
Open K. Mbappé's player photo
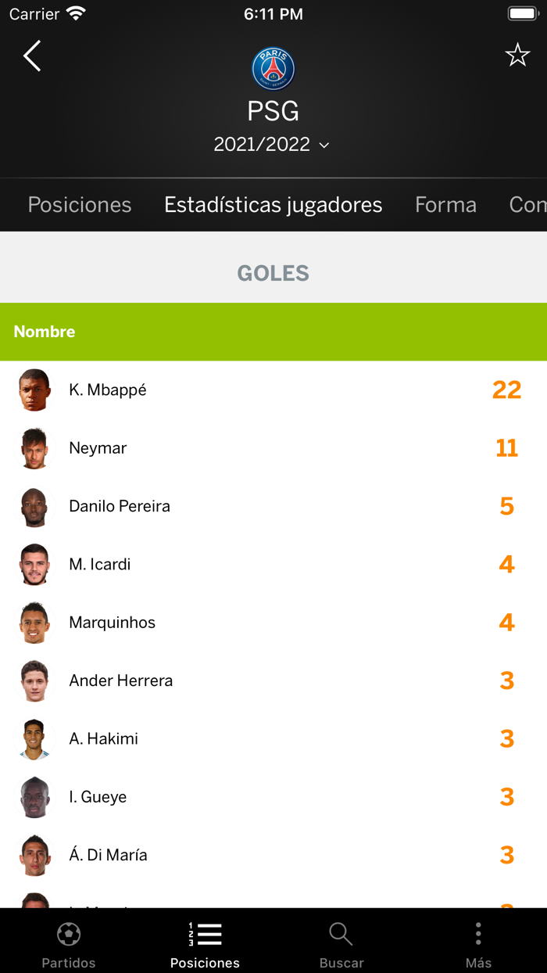pyautogui.click(x=34, y=389)
